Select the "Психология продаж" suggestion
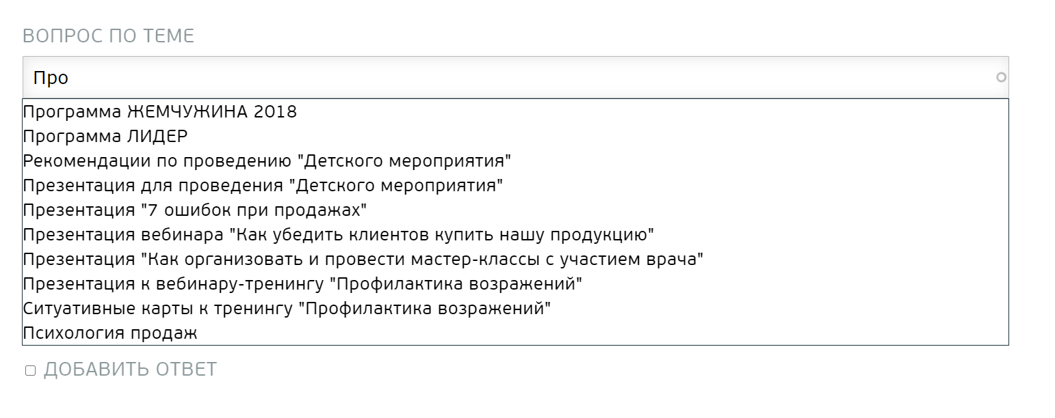This screenshot has width=1055, height=418. [x=110, y=333]
